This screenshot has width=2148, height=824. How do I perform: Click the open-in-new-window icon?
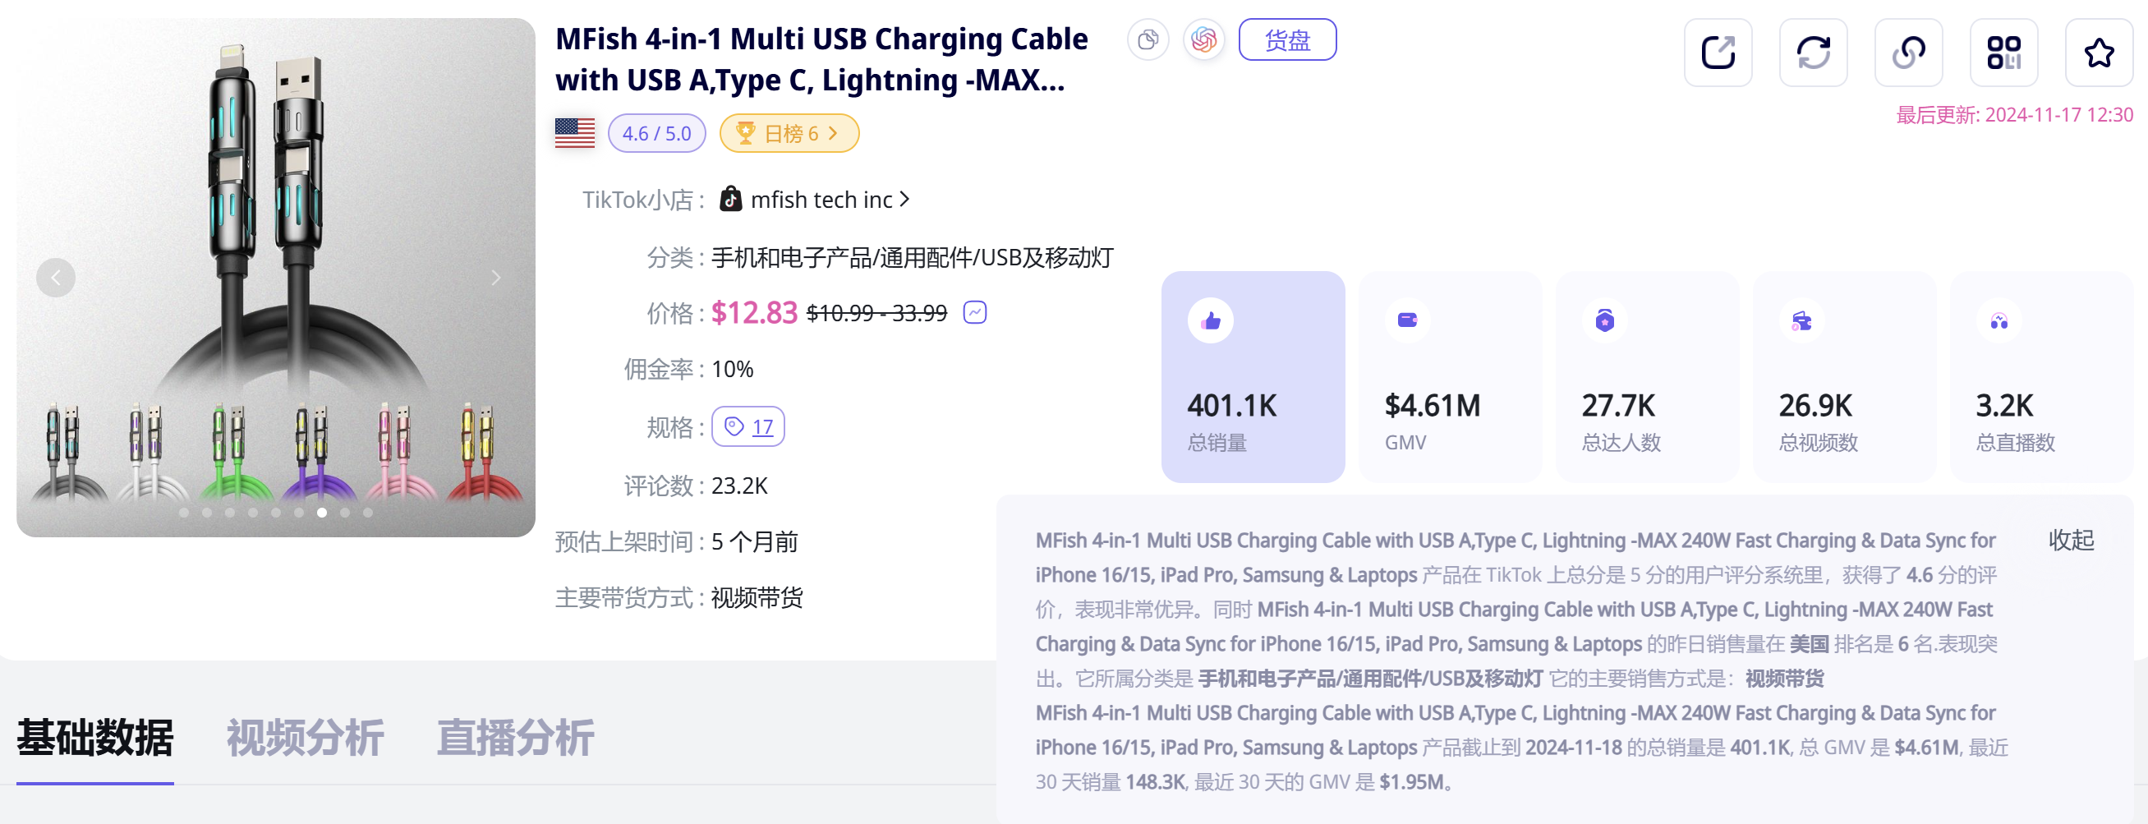coord(1718,53)
